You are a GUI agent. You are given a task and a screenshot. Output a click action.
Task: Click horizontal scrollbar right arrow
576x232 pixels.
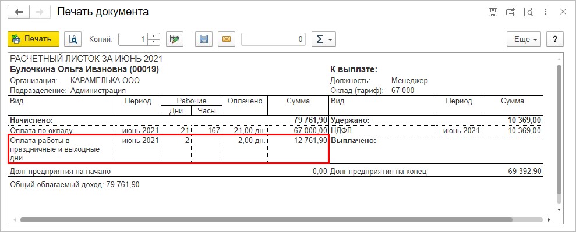[x=549, y=220]
